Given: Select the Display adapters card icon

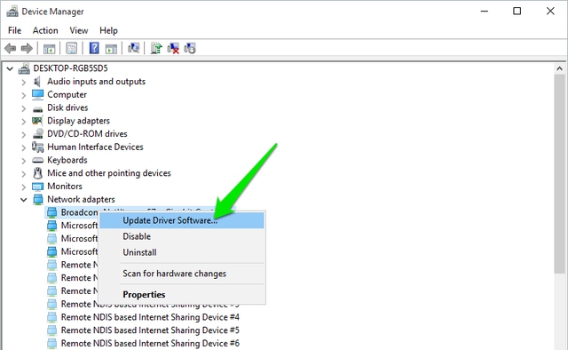Looking at the screenshot, I should (x=37, y=121).
